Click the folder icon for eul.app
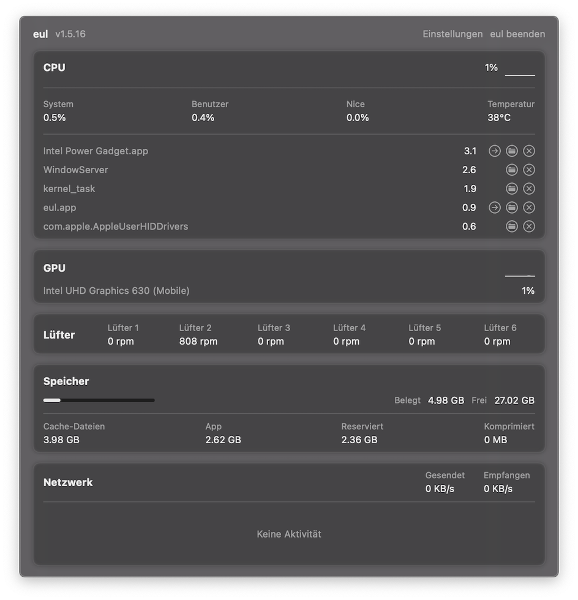The width and height of the screenshot is (578, 600). coord(512,208)
